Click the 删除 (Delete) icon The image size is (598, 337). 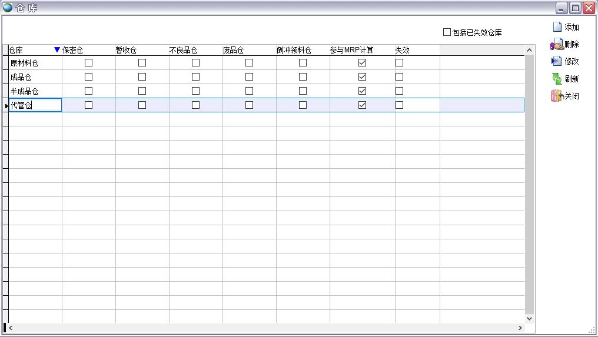coord(557,44)
